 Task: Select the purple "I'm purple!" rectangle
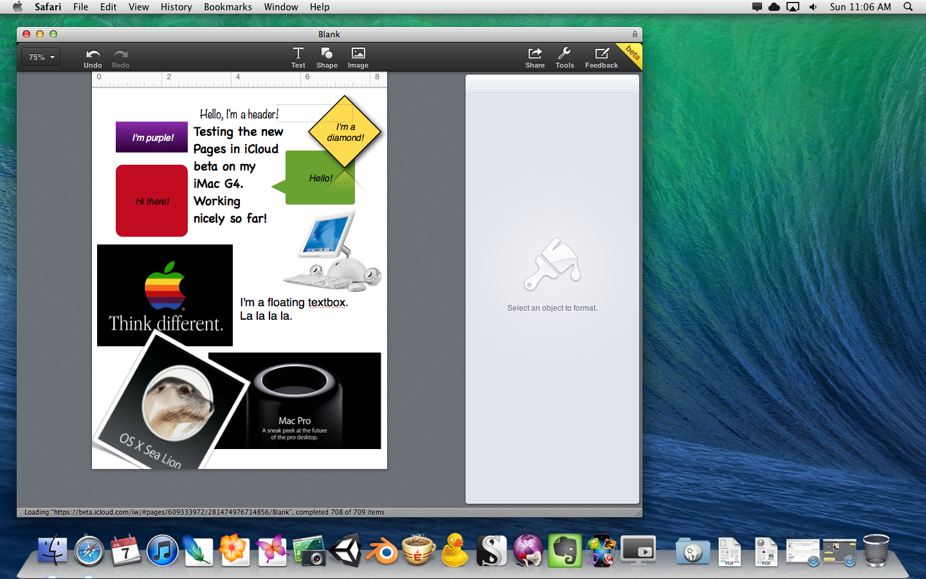point(152,137)
